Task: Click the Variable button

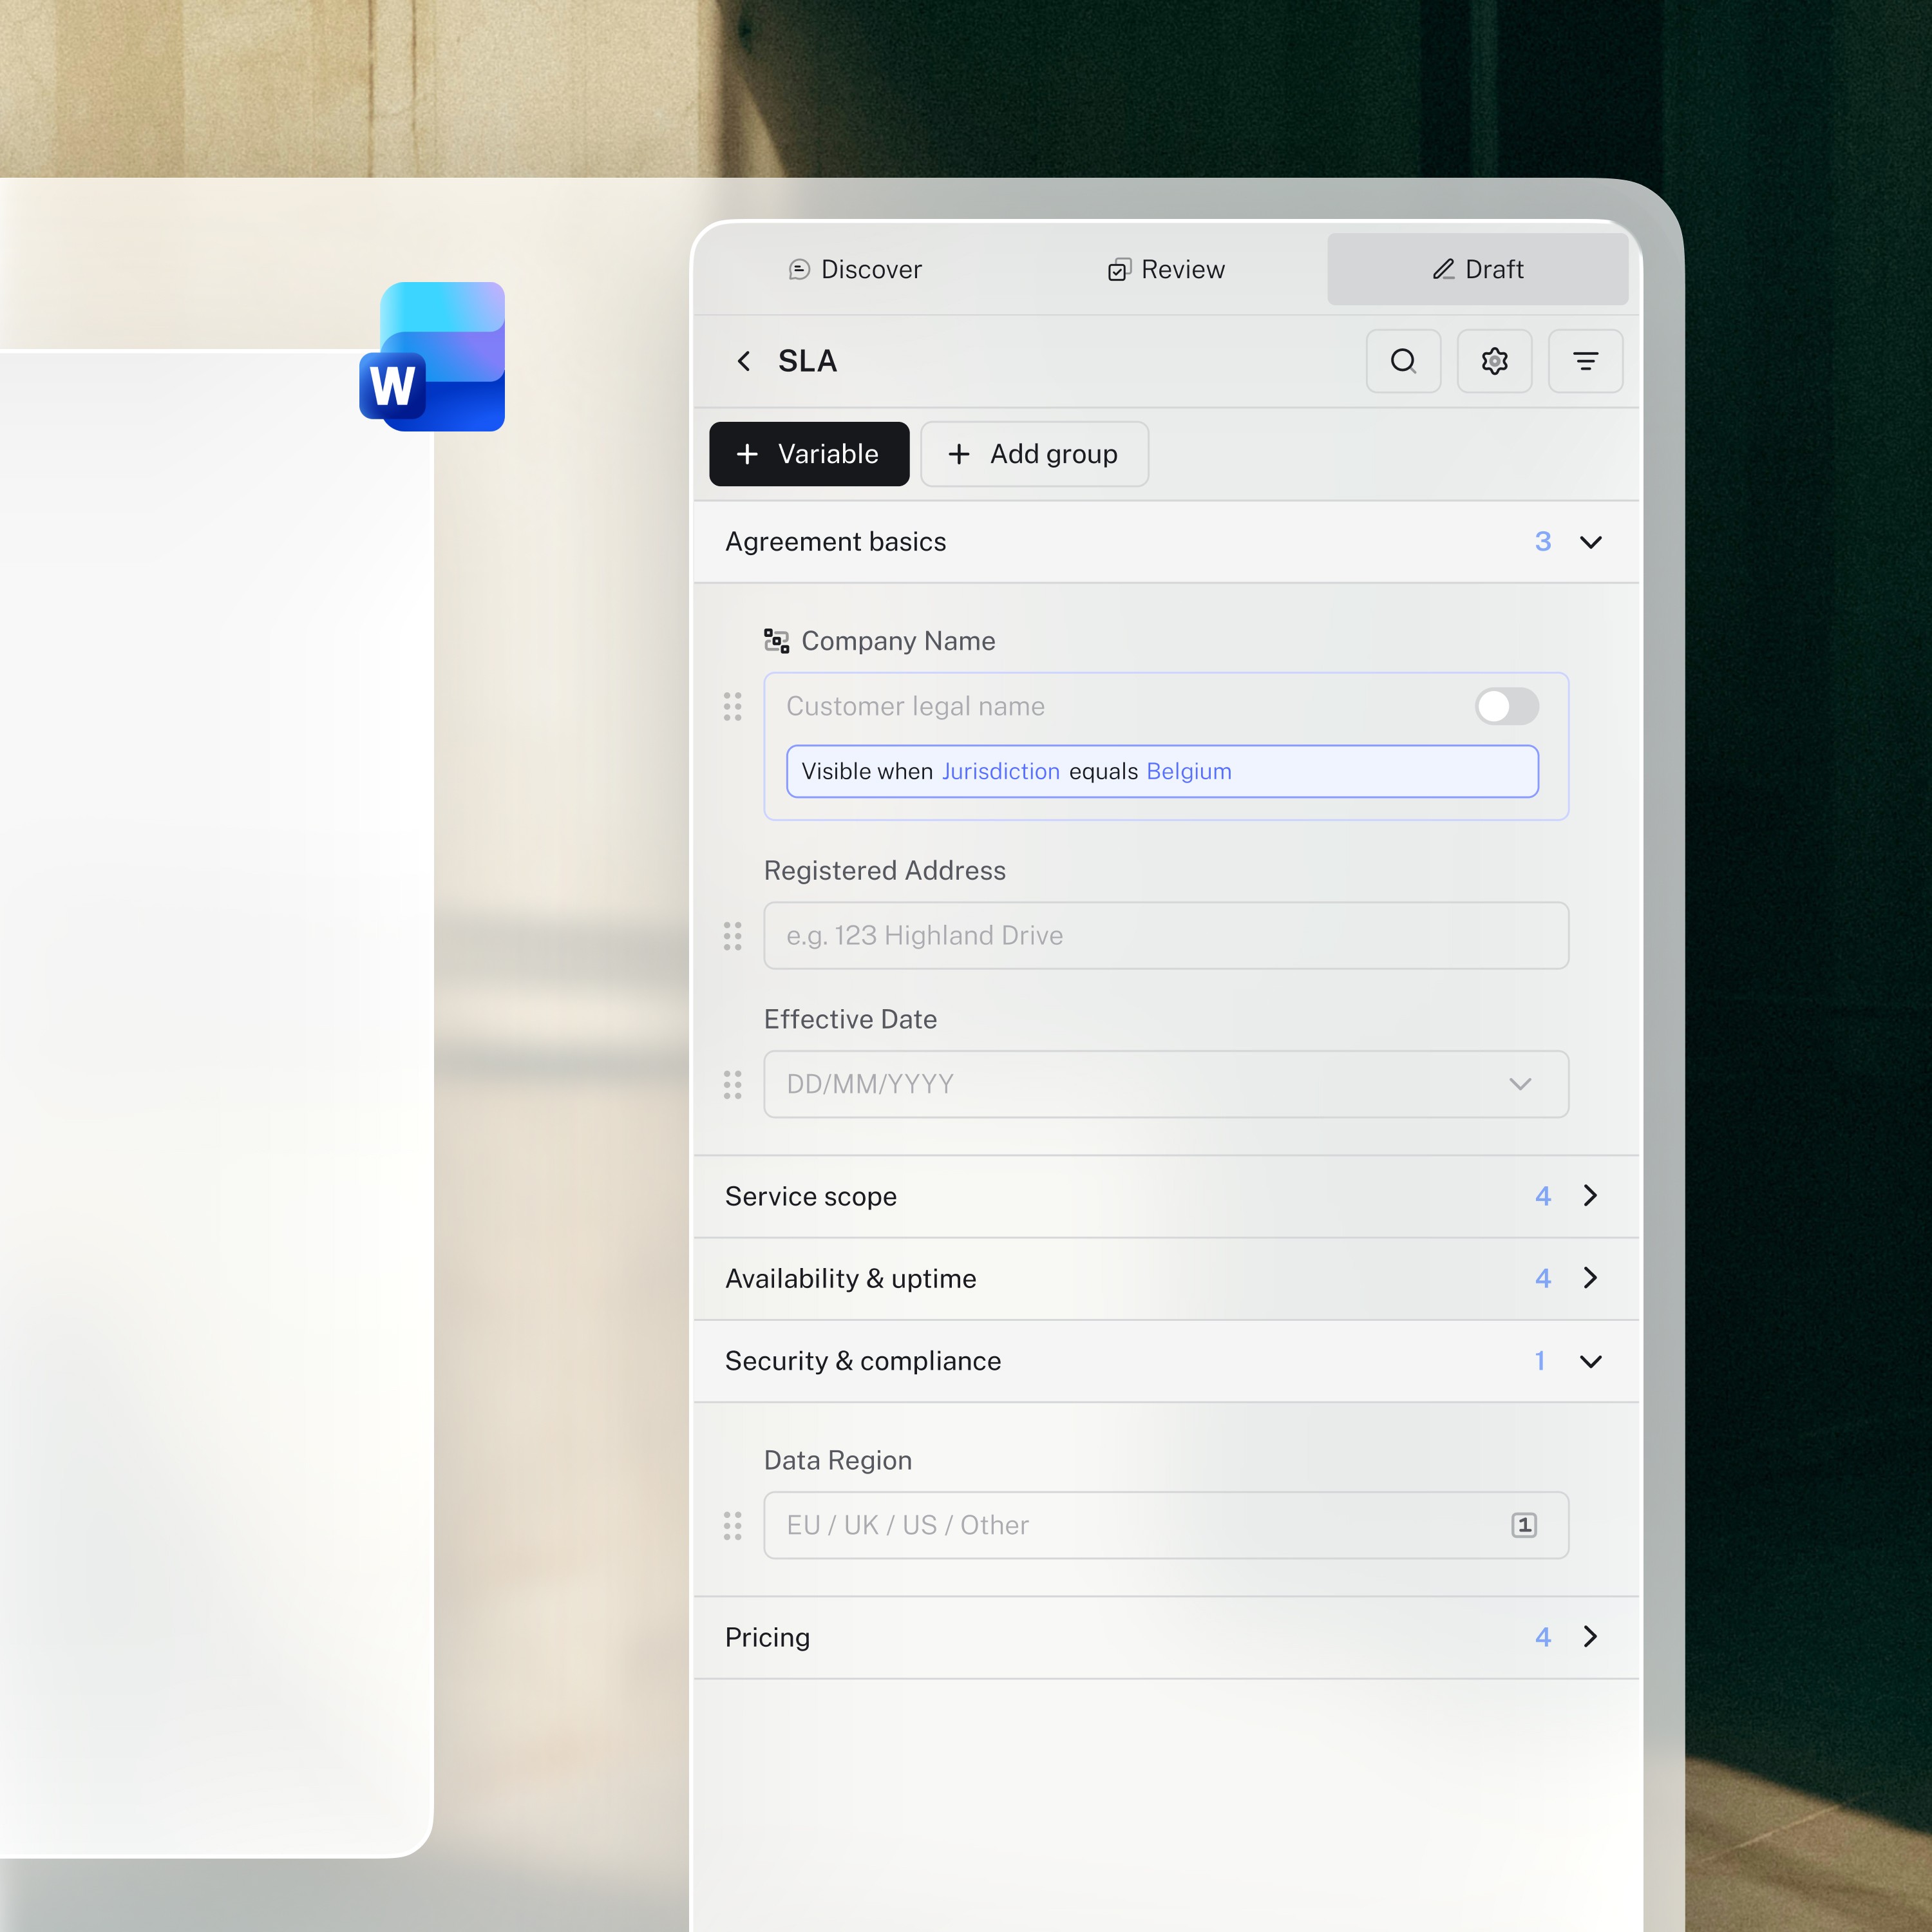Action: click(x=809, y=454)
